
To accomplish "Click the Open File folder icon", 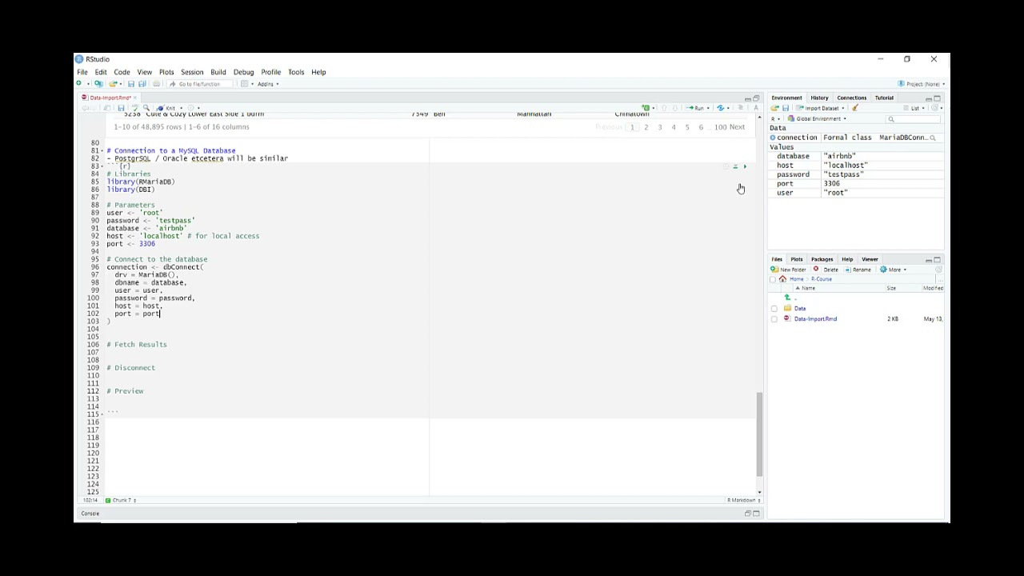I will point(113,83).
